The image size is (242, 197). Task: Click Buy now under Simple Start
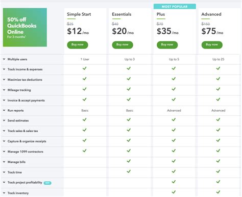[78, 45]
